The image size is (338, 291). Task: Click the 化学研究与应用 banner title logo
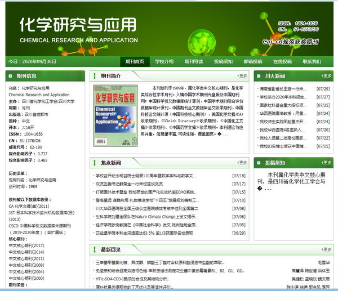click(x=78, y=25)
